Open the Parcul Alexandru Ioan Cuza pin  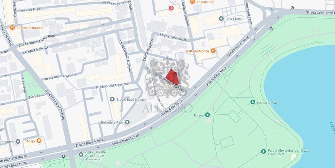(x=264, y=152)
